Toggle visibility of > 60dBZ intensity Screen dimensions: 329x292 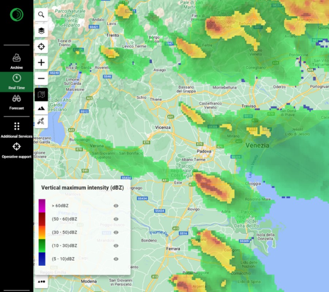coord(116,206)
